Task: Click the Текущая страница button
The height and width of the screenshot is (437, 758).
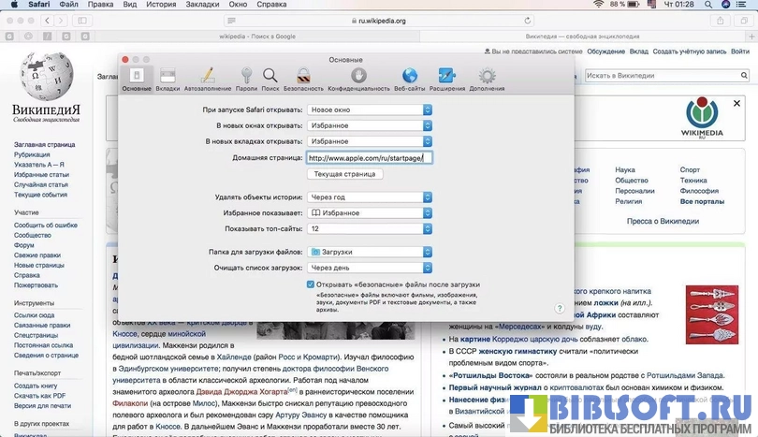Action: (x=343, y=174)
